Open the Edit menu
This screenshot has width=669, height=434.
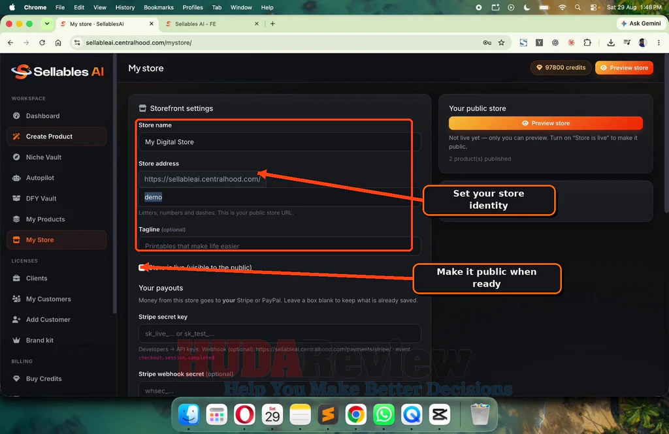click(x=79, y=7)
